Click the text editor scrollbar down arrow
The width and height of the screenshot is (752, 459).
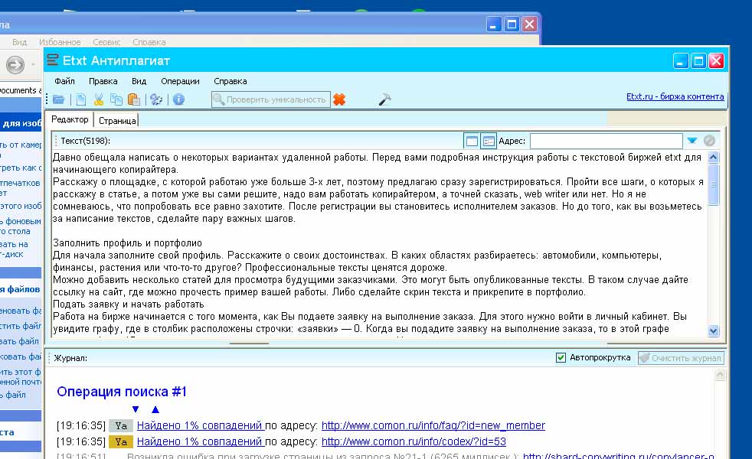tap(713, 330)
